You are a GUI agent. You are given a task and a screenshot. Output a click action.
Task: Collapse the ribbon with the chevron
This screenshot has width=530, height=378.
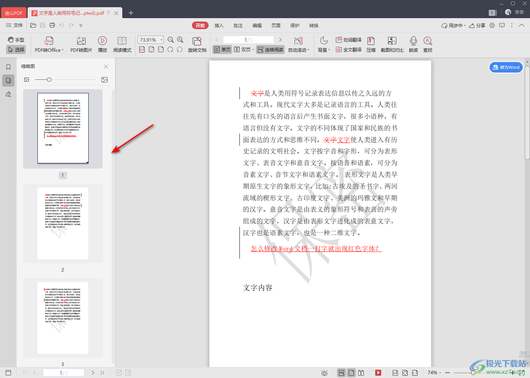coord(522,25)
